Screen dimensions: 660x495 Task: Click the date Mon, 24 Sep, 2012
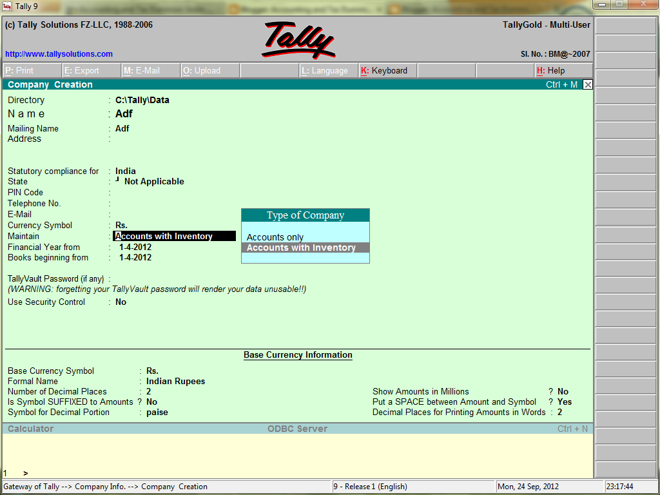point(529,487)
